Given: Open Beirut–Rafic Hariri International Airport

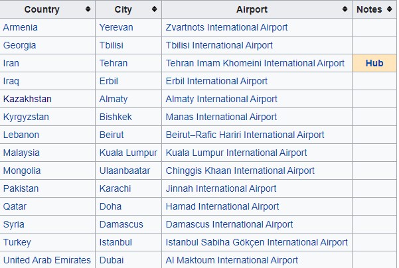Looking at the screenshot, I should (245, 135).
